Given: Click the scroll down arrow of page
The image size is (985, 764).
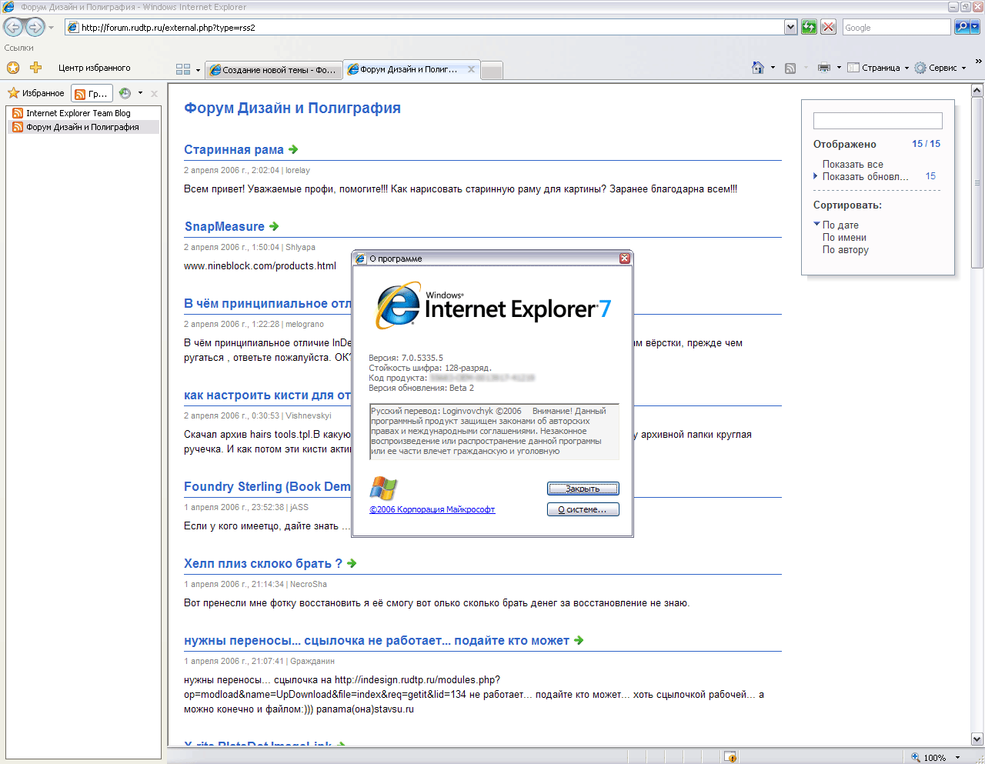Looking at the screenshot, I should coord(977,739).
